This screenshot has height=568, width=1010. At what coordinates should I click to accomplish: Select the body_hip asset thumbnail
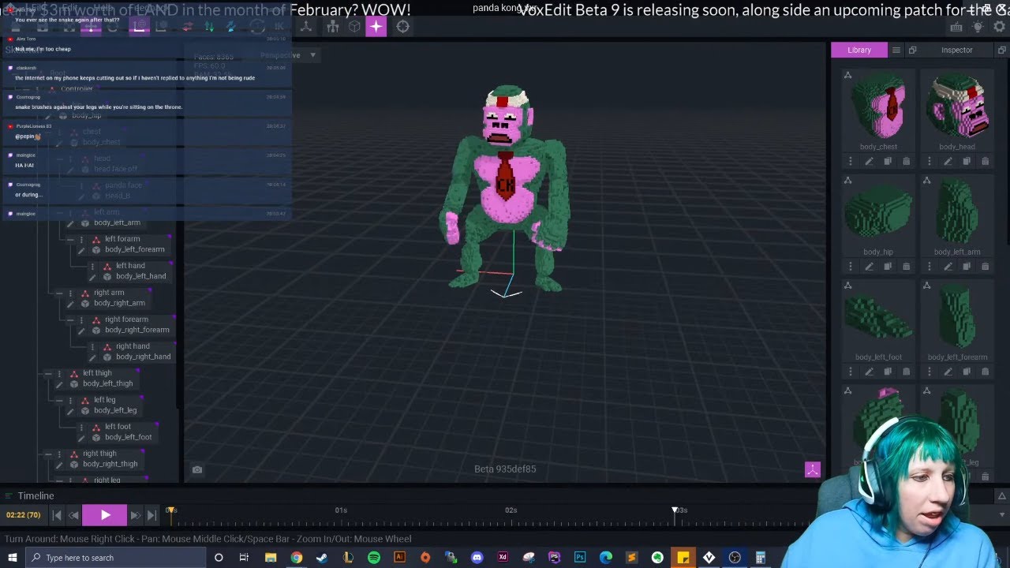point(878,211)
